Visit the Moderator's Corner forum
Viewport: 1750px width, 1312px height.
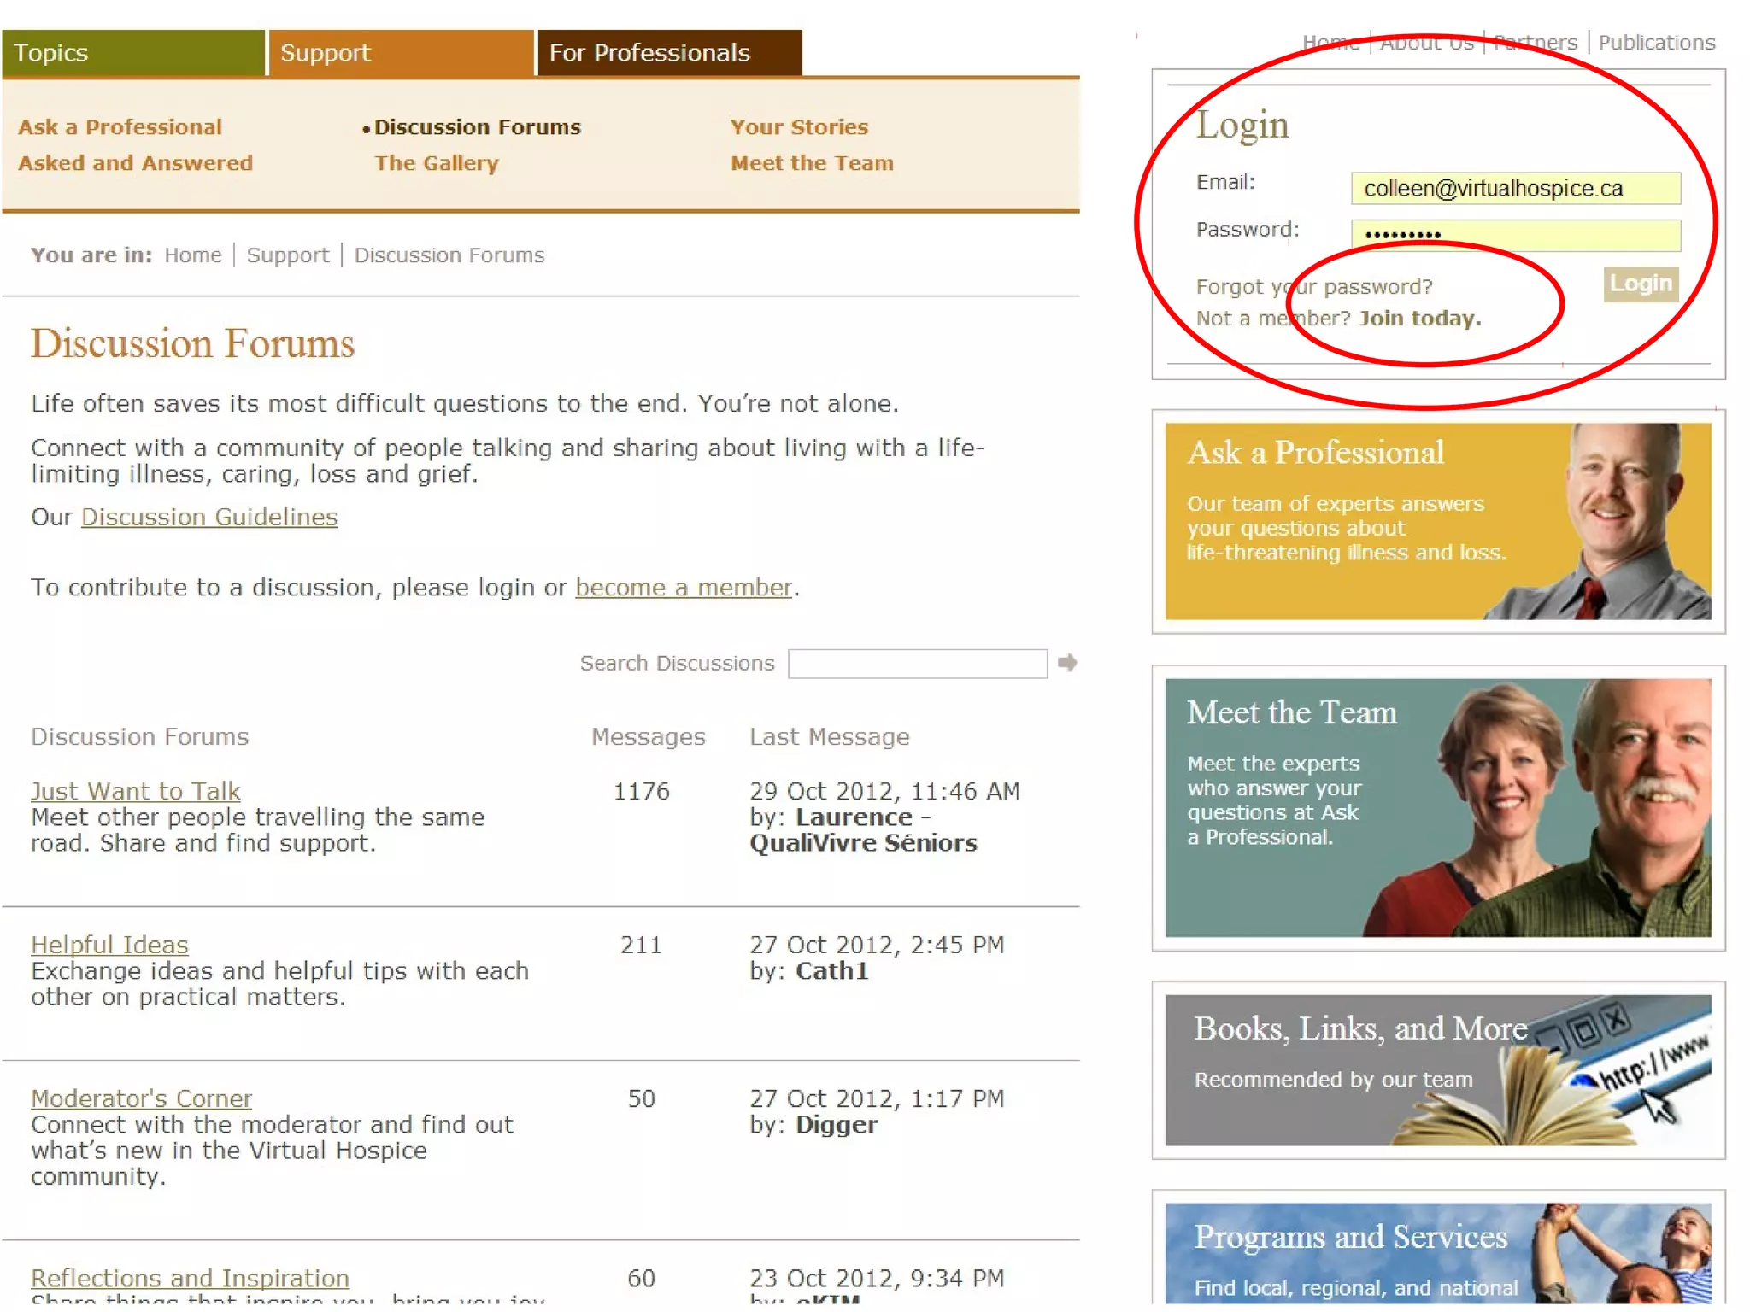pos(141,1098)
